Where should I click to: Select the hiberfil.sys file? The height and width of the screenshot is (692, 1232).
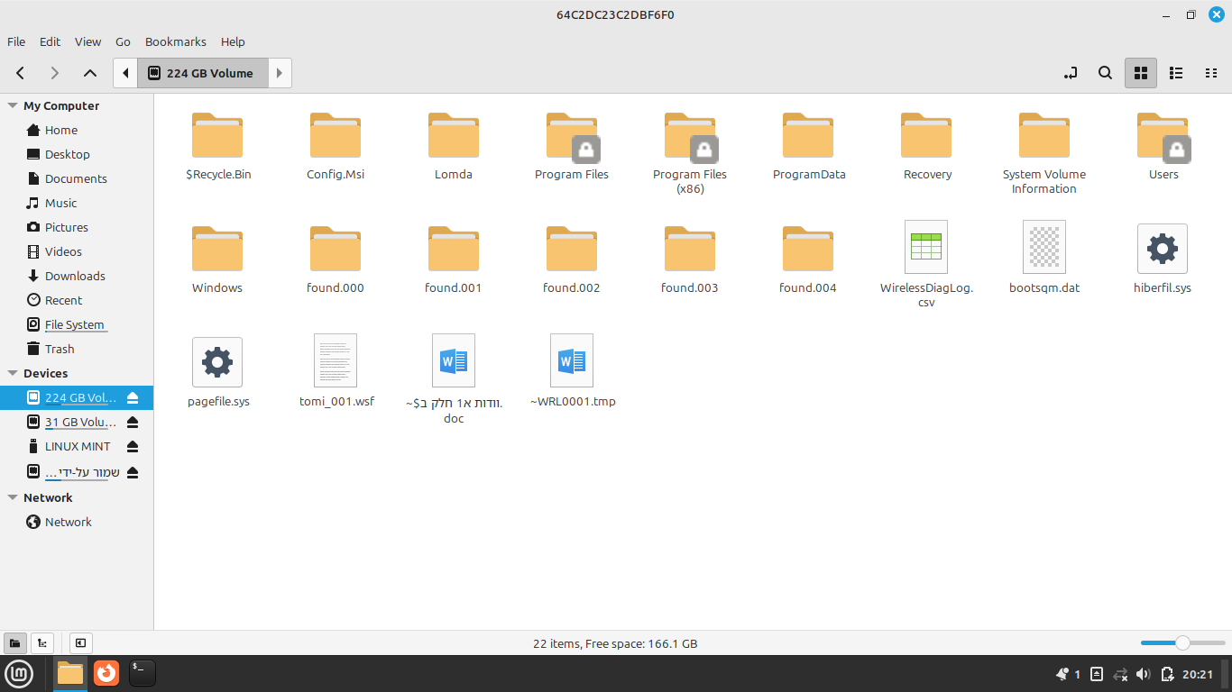click(1163, 258)
